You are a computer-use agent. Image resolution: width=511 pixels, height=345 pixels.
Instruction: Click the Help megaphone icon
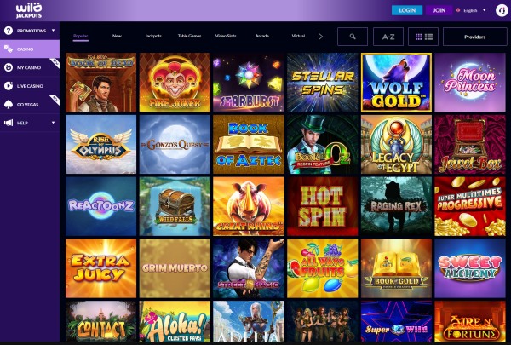point(9,123)
